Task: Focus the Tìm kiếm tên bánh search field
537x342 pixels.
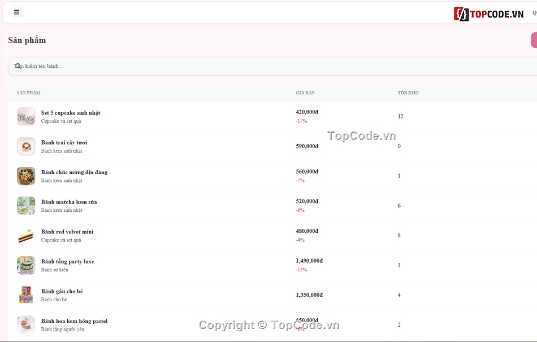Action: 272,66
